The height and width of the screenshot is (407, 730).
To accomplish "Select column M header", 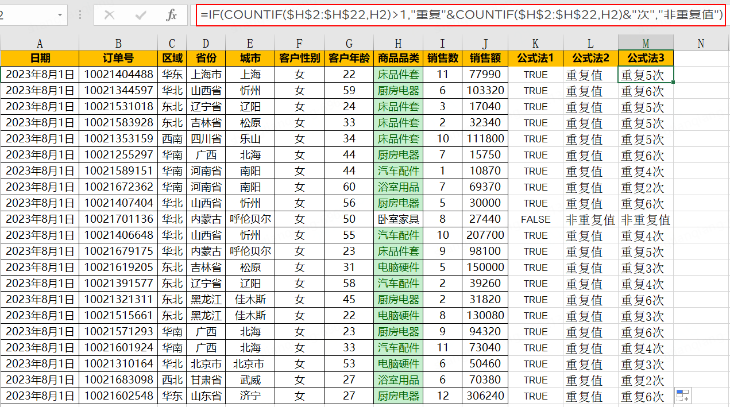I will (x=646, y=42).
